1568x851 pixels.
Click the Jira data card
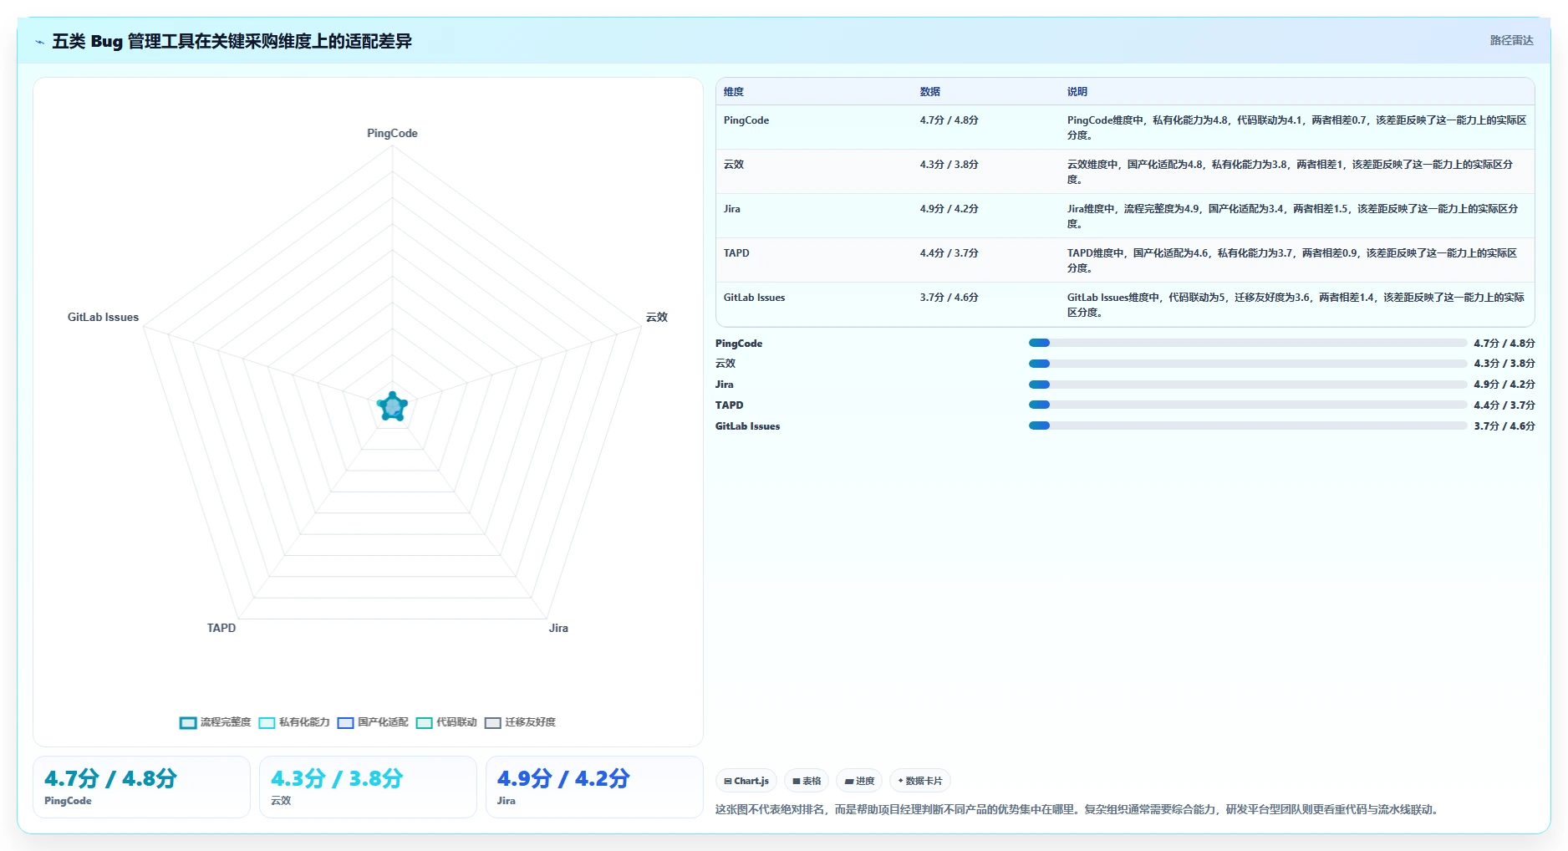click(x=594, y=787)
